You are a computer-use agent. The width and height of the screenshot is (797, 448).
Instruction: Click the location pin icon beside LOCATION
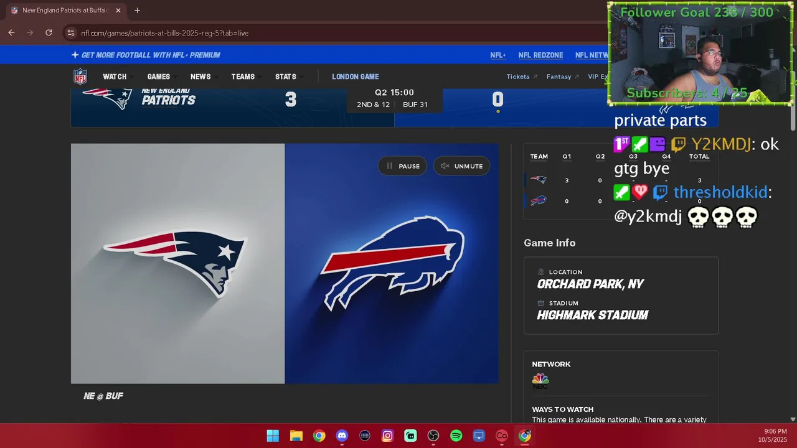pos(541,272)
